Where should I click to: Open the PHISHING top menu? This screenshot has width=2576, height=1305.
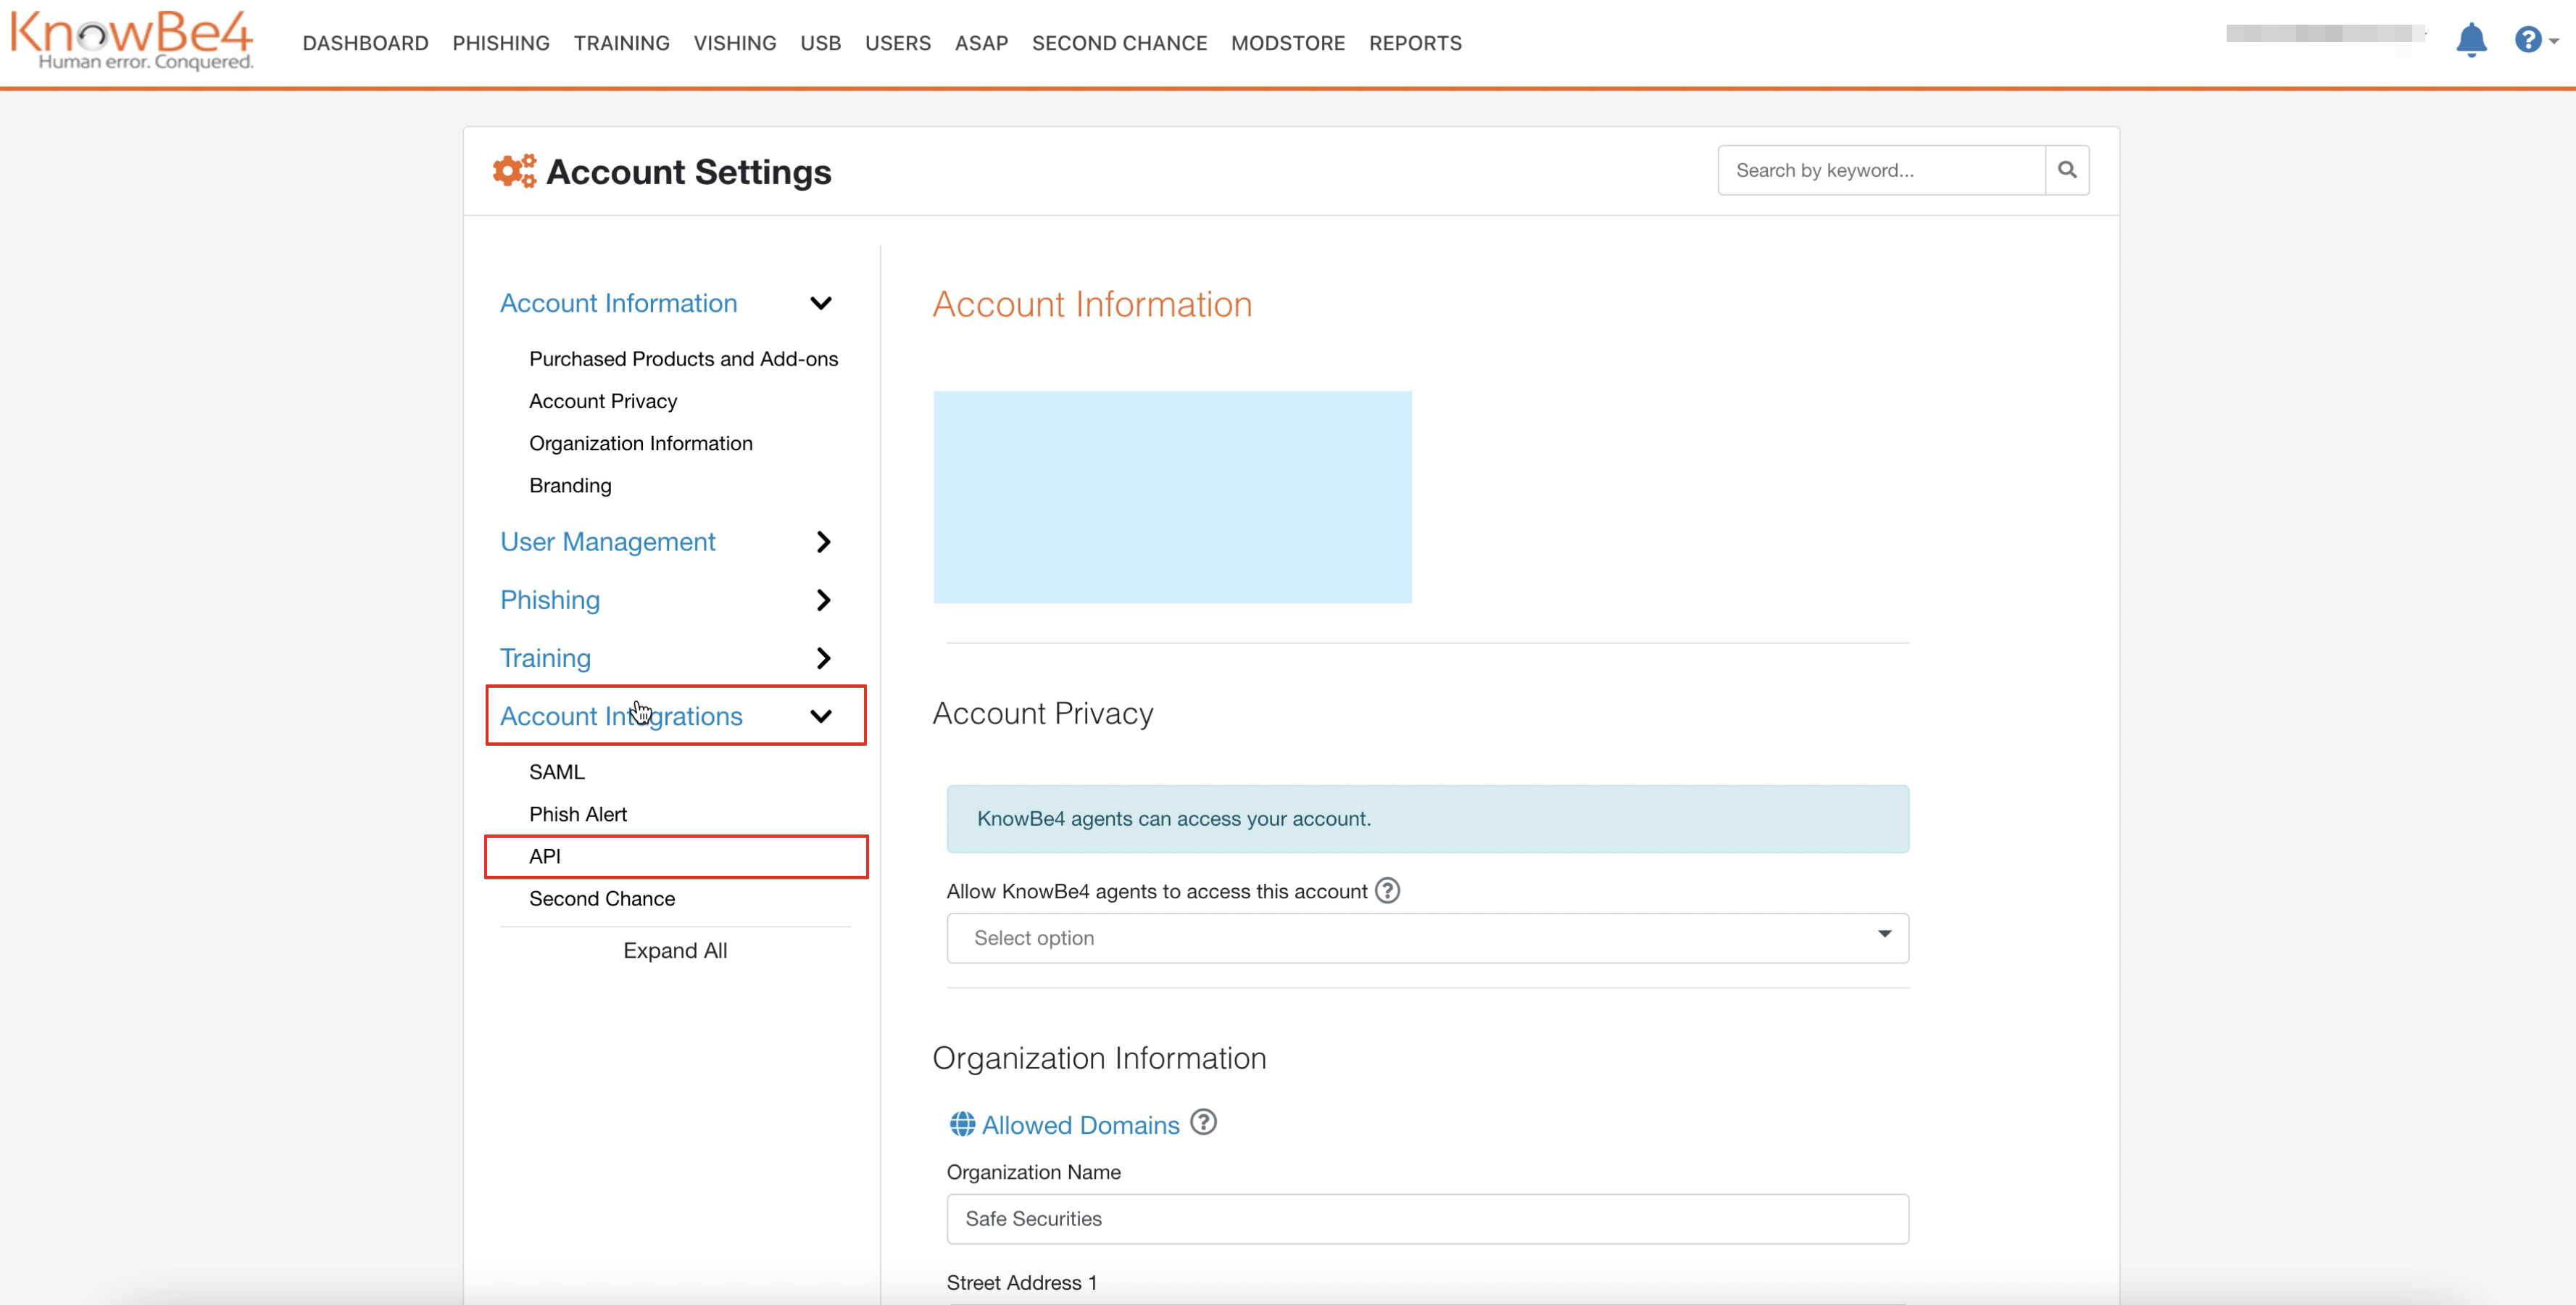pyautogui.click(x=500, y=43)
